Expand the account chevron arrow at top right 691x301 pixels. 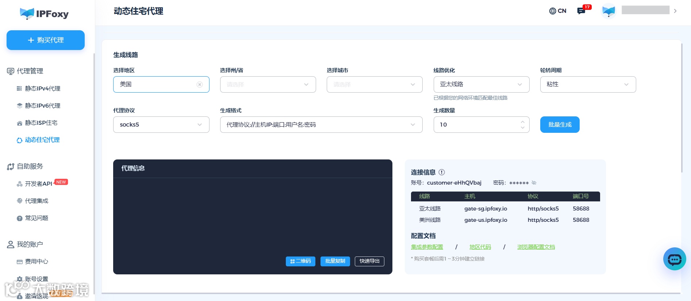tap(675, 11)
